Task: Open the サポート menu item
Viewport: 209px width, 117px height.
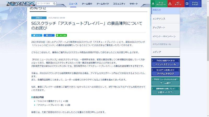Action: point(134,4)
